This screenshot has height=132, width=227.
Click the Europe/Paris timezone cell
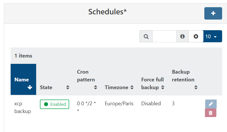point(119,104)
